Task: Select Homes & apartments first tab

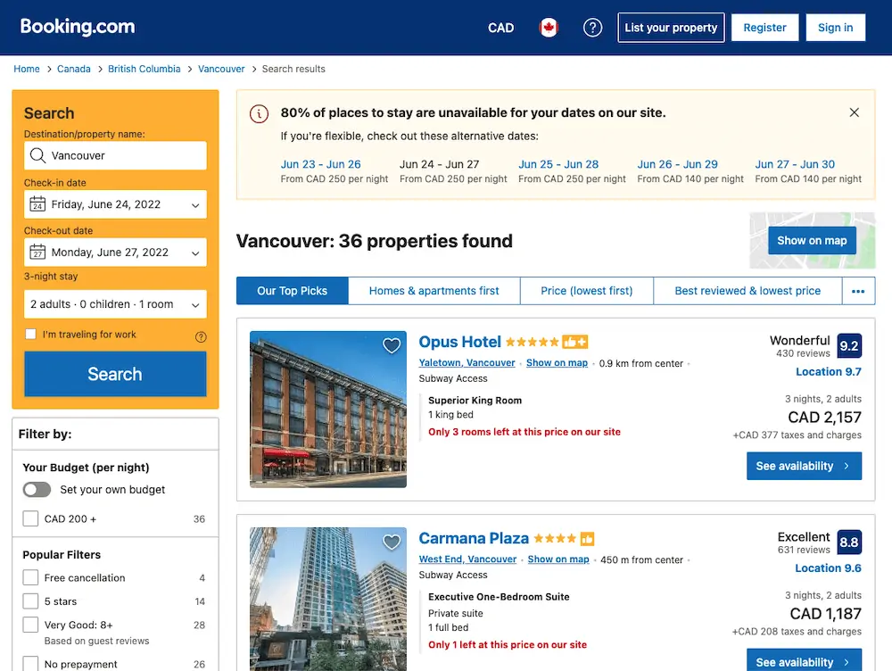Action: coord(434,291)
